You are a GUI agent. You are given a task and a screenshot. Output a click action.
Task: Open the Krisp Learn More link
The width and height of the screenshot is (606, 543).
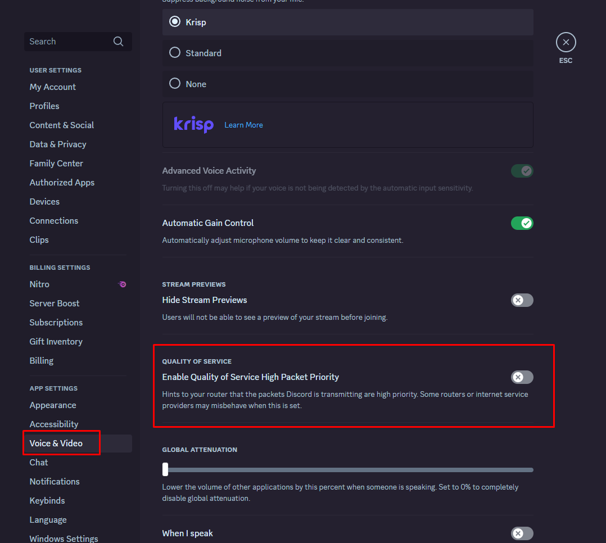tap(243, 125)
